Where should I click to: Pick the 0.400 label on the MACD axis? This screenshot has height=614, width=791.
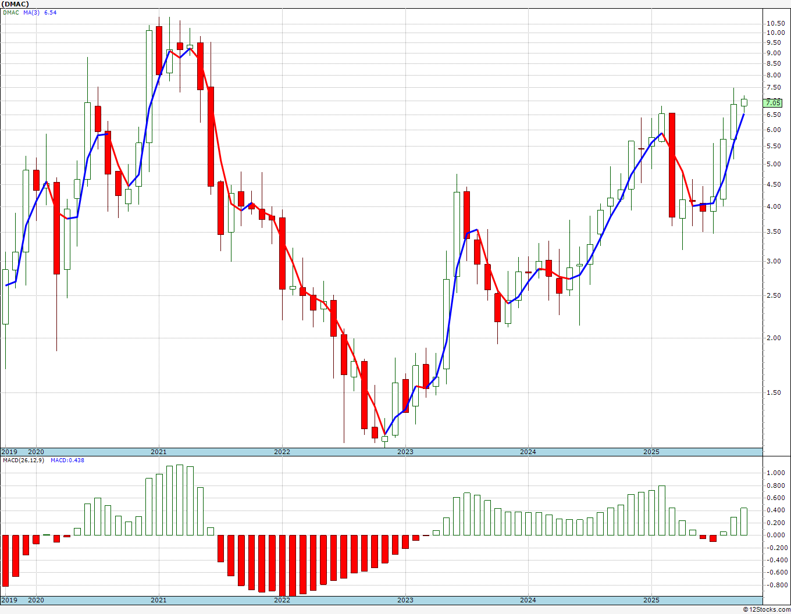(x=775, y=511)
